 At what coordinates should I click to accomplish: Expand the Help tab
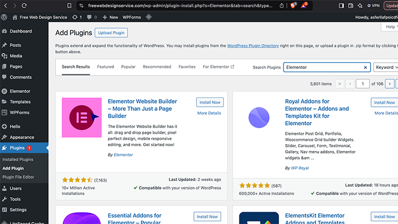coord(390,26)
